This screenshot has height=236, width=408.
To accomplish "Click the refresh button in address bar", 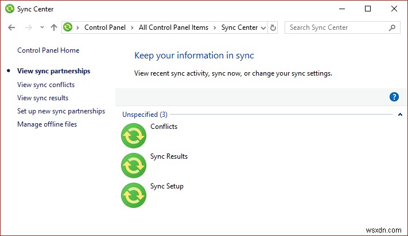I will [x=273, y=27].
